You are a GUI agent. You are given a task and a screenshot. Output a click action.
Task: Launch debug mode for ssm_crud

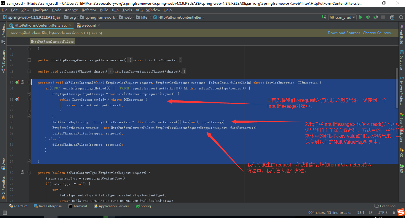368,17
